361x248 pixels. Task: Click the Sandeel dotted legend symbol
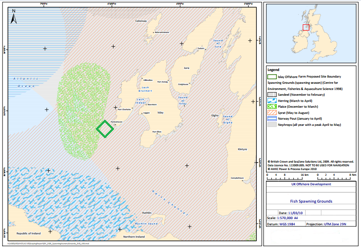[x=272, y=94]
